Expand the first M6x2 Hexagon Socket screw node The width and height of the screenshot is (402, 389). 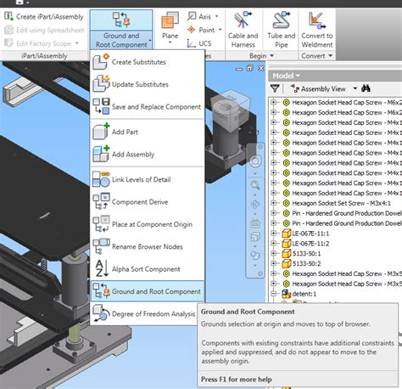273,102
